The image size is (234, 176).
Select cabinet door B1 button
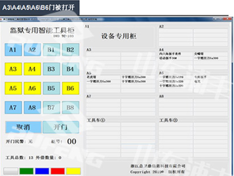(x=51, y=49)
